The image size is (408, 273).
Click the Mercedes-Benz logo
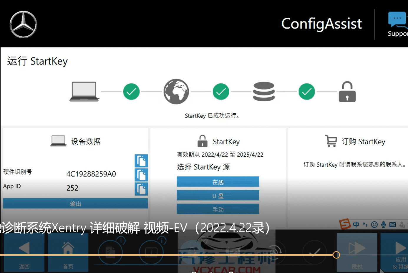tap(23, 25)
